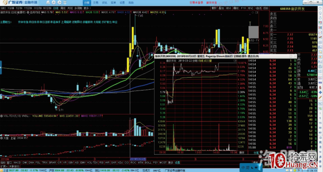Switch to 1分钟 chart period
Screen dimensions: 323x172
pyautogui.click(x=11, y=8)
